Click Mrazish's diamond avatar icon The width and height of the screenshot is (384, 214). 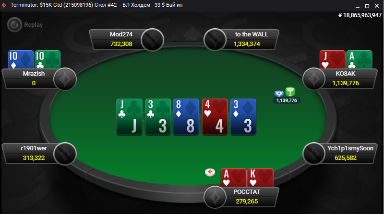tap(65, 79)
